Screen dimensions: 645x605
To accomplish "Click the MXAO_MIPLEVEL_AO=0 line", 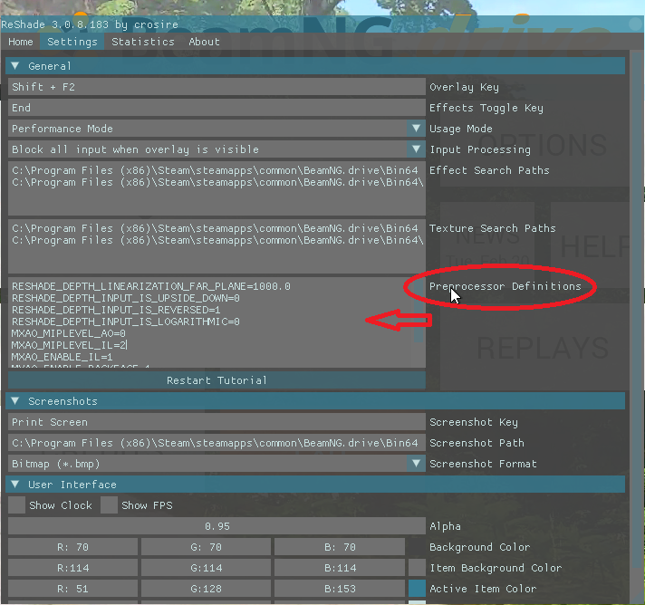I will [x=69, y=333].
